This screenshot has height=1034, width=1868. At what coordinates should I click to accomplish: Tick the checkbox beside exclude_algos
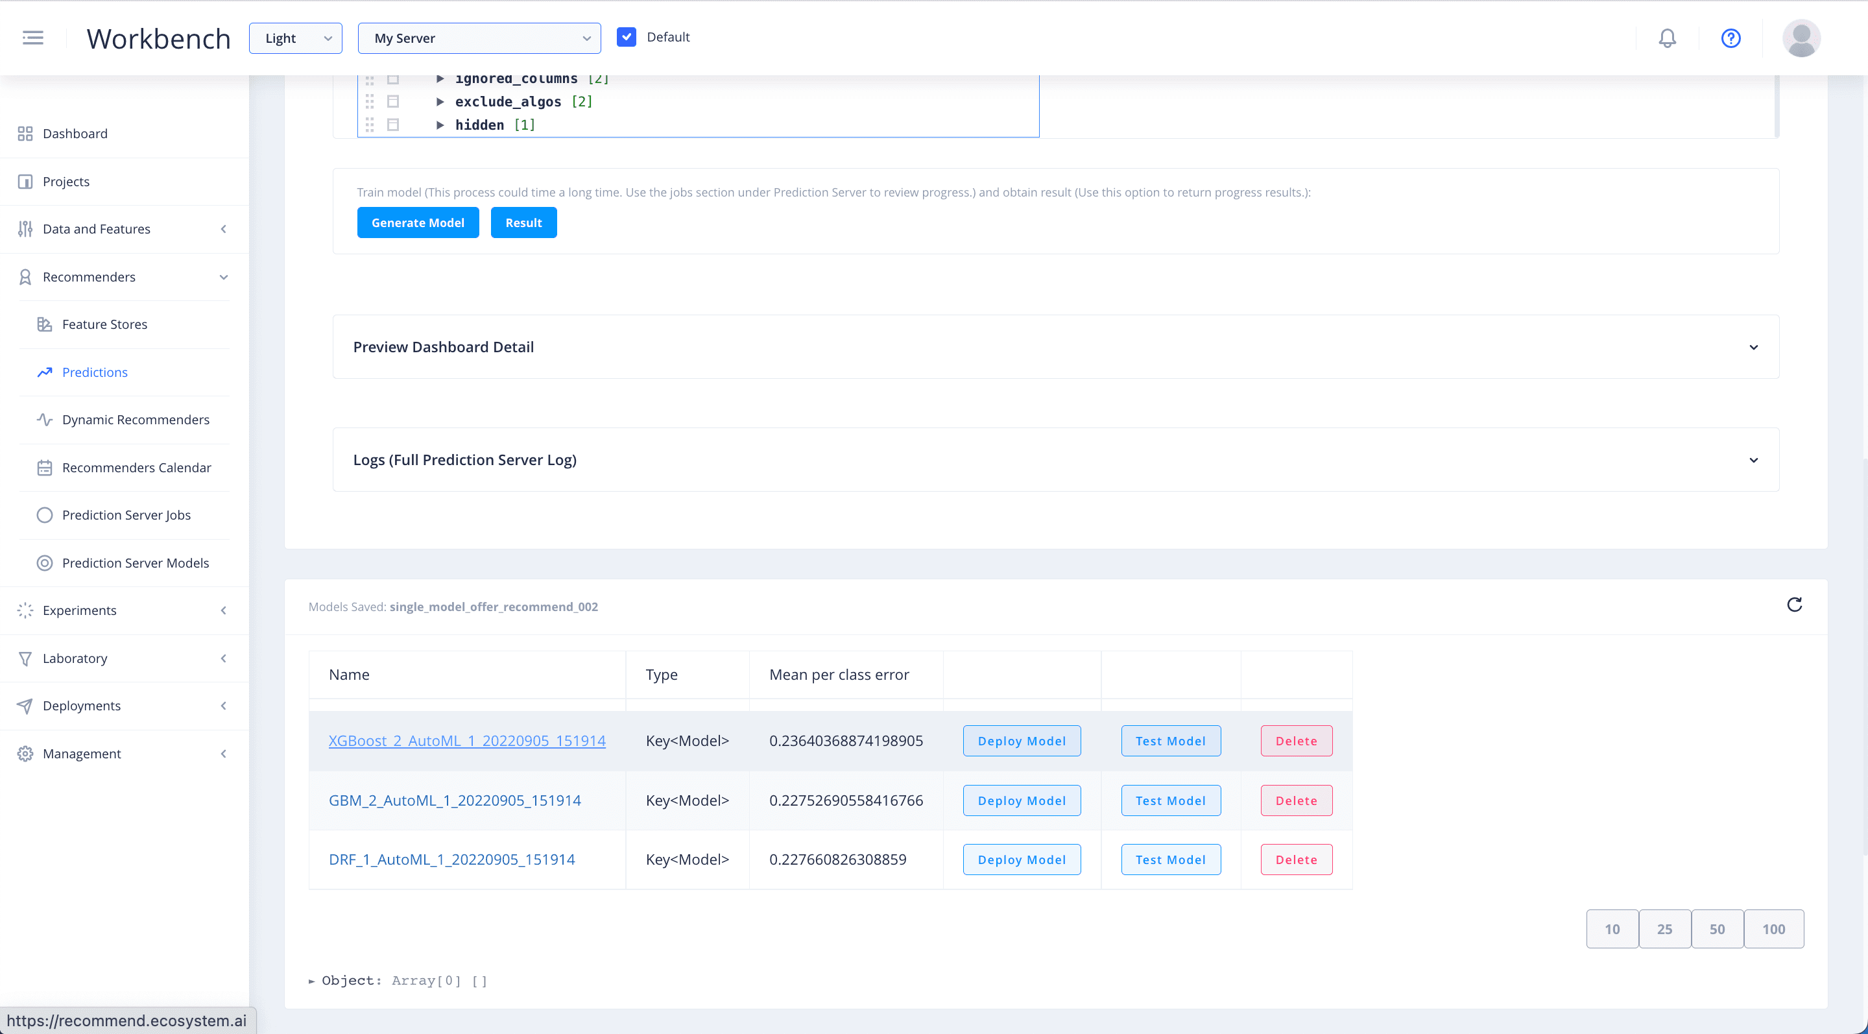coord(393,101)
